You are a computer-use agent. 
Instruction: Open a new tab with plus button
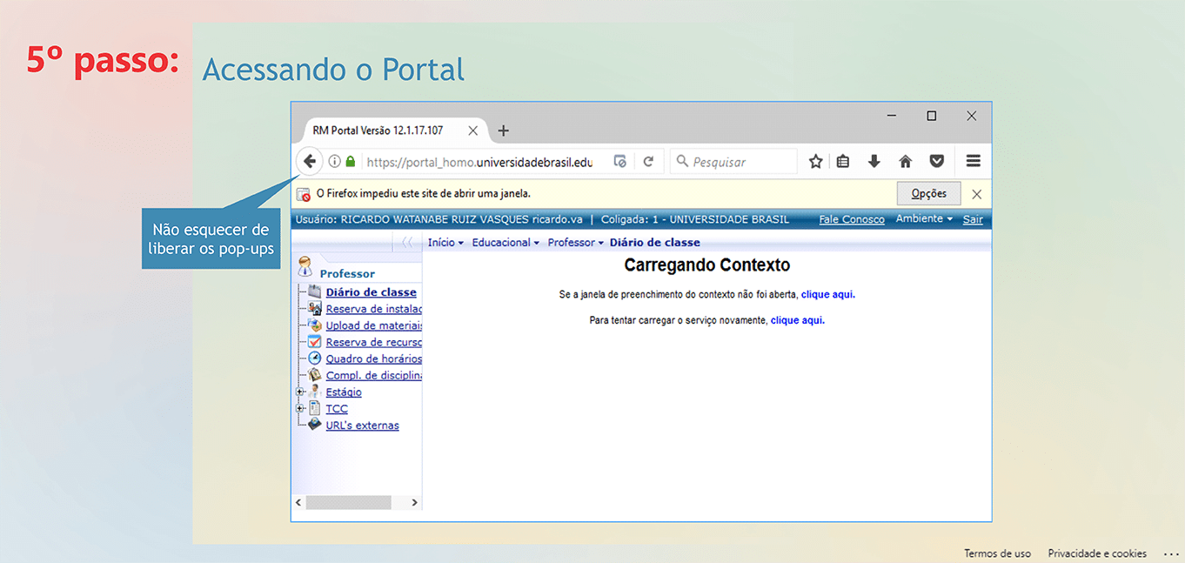pos(503,131)
